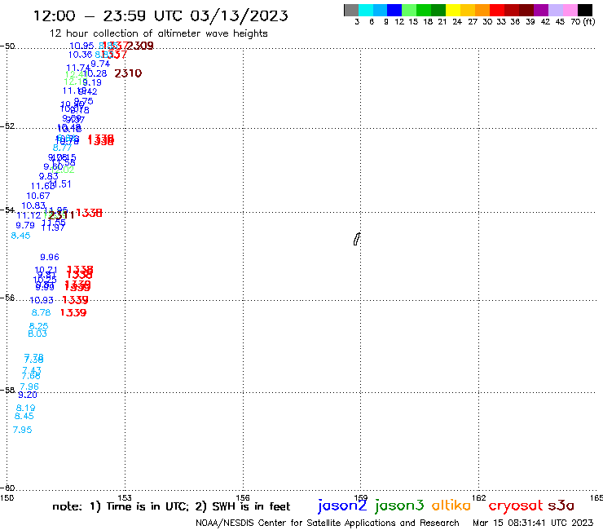Click the wave height value 8.03
The height and width of the screenshot is (530, 603).
37,333
